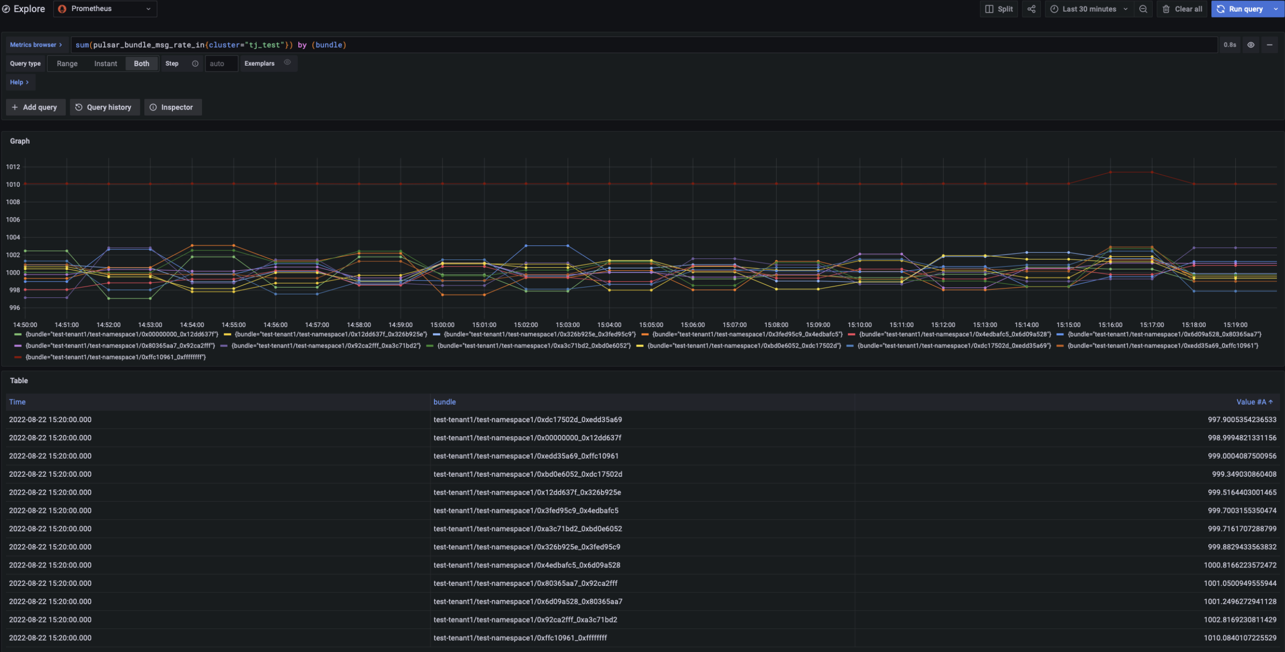Open the Inspector

[173, 107]
